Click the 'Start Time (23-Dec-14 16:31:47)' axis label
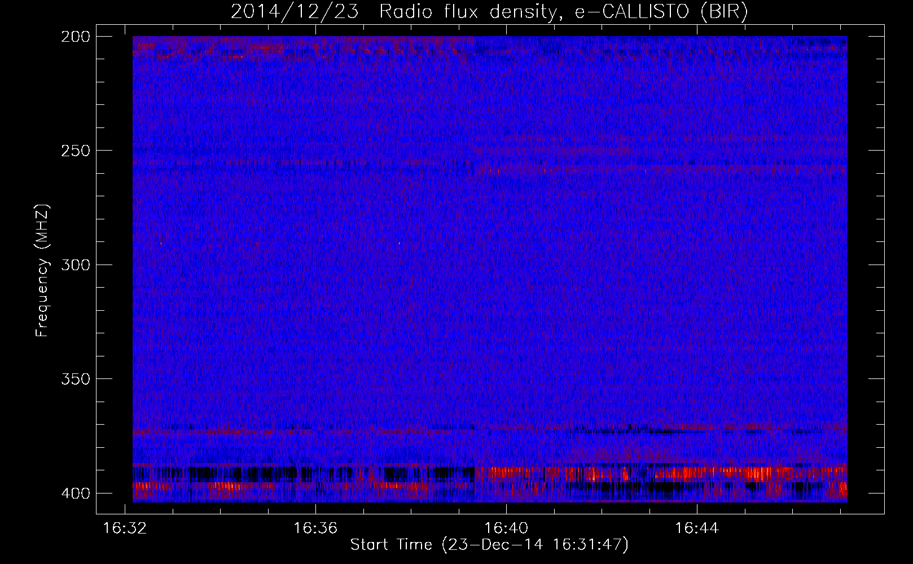This screenshot has width=913, height=564. point(489,545)
